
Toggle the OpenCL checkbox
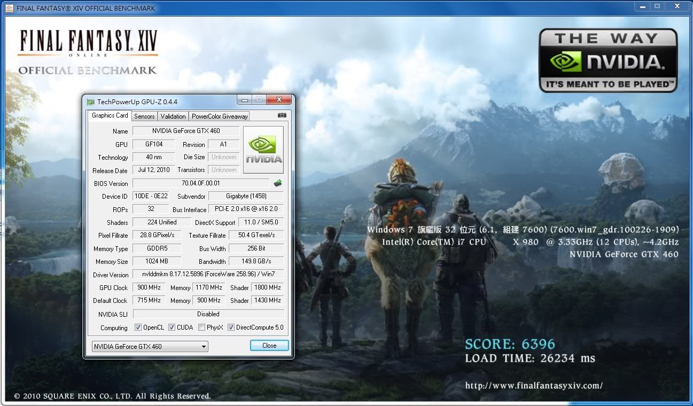click(138, 327)
